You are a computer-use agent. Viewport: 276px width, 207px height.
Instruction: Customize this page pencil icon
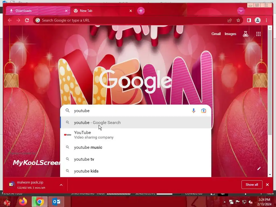259,168
